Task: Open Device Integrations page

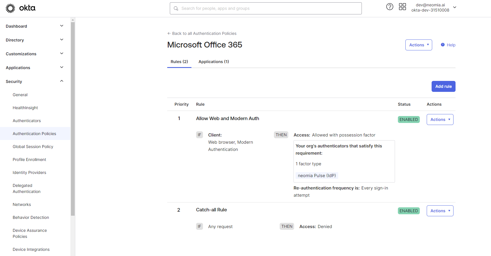Action: coord(31,249)
